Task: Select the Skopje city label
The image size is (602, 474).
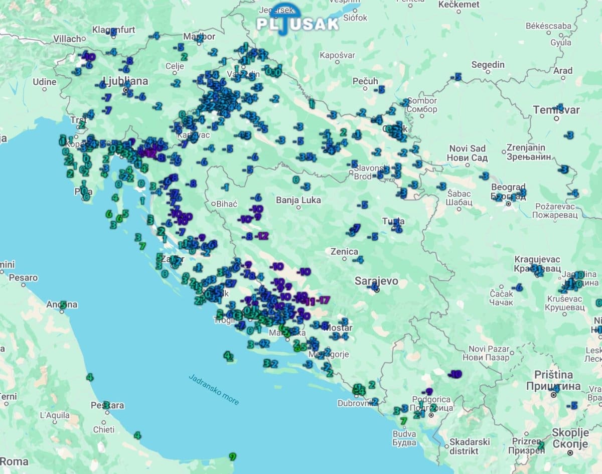Action: 570,432
